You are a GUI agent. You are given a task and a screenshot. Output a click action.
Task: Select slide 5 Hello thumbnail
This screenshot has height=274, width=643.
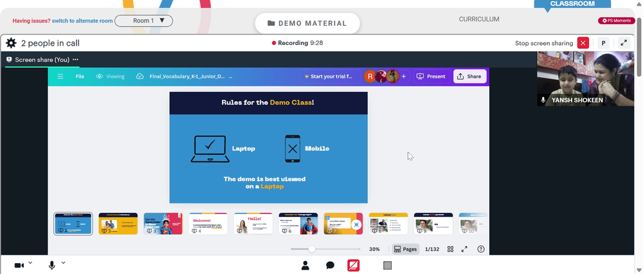tap(253, 224)
